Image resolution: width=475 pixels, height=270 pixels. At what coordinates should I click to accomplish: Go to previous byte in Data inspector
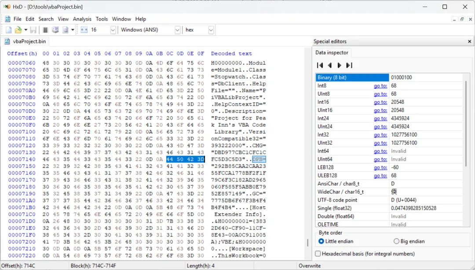pos(330,65)
